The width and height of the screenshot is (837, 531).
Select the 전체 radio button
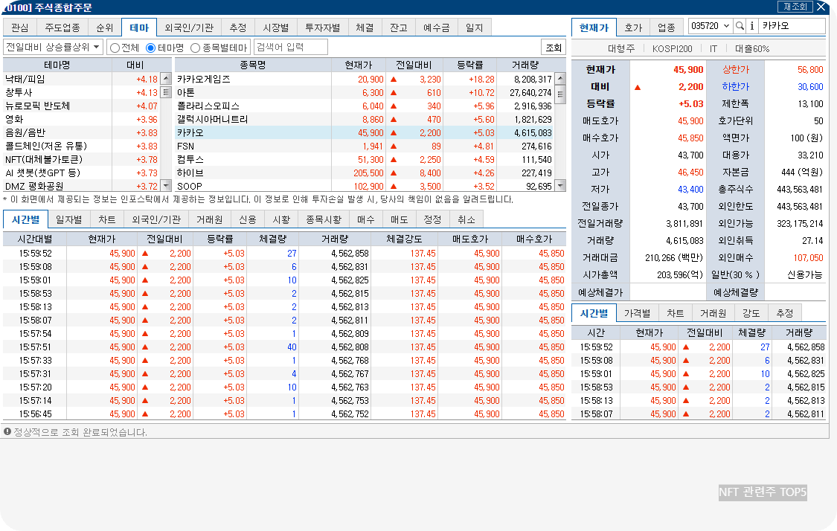pos(115,48)
